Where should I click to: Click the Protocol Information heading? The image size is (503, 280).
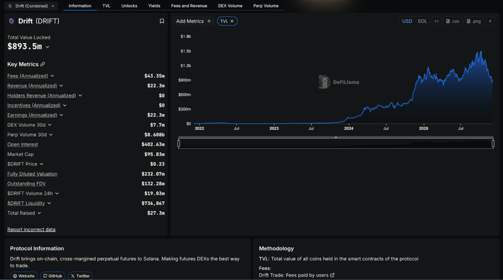[37, 249]
